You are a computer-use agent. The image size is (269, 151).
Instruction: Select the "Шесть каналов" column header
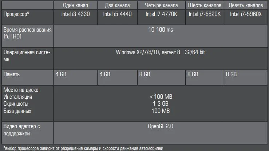pos(205,5)
